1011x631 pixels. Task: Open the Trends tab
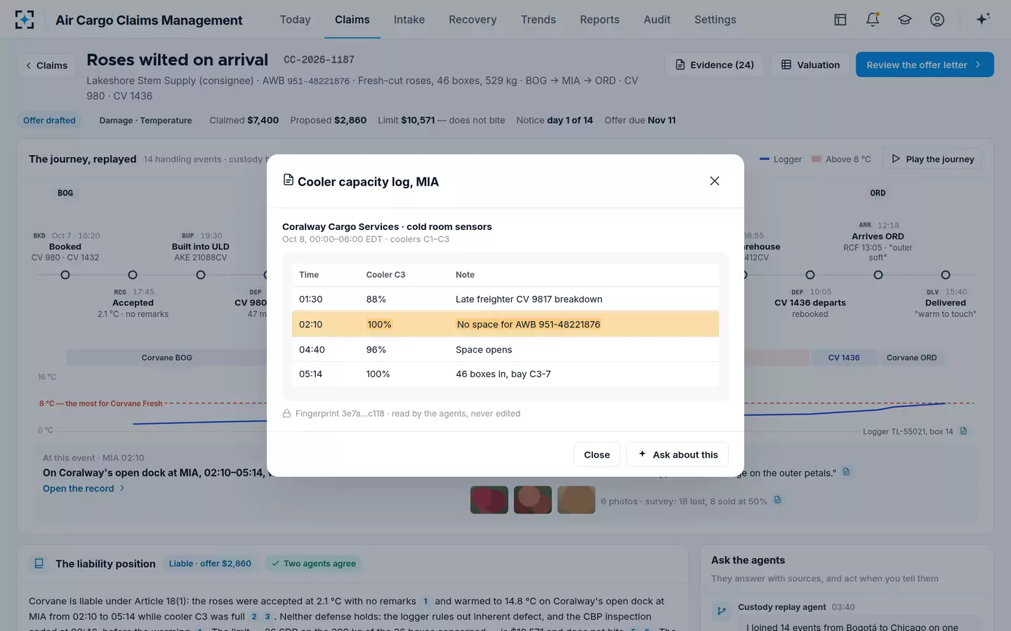point(538,20)
